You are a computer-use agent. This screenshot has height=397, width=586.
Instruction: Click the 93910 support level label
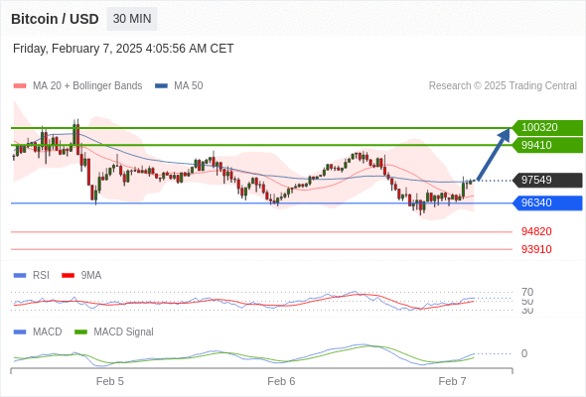536,249
